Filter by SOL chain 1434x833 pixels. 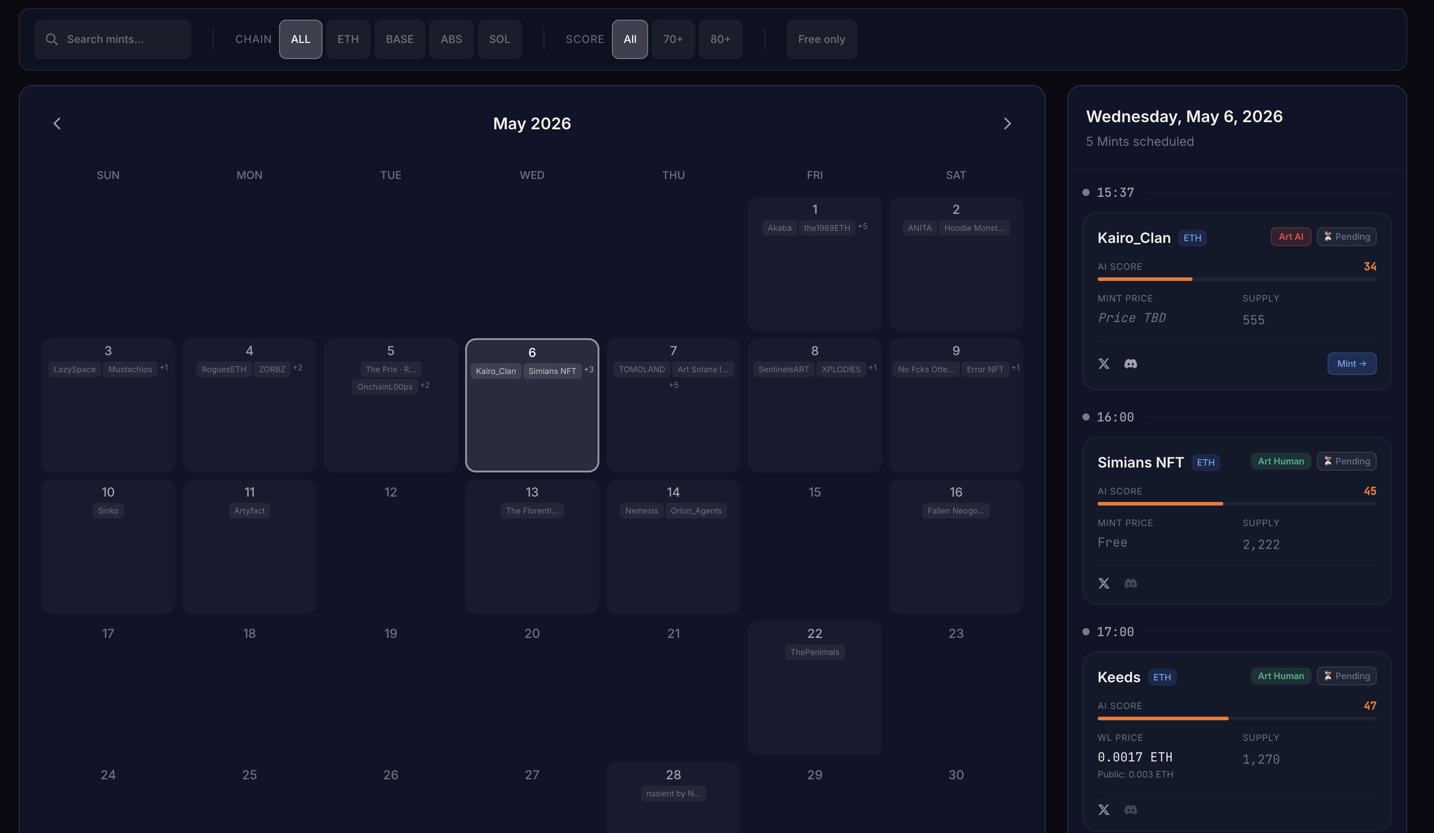point(500,39)
